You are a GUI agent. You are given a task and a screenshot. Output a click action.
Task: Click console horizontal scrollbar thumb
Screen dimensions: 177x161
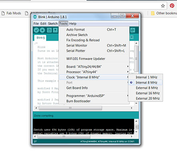(64, 136)
